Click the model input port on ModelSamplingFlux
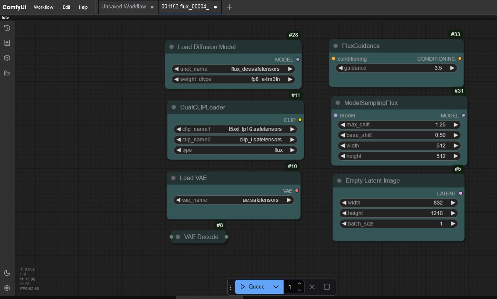Screen dimensions: 497x299 [336, 115]
